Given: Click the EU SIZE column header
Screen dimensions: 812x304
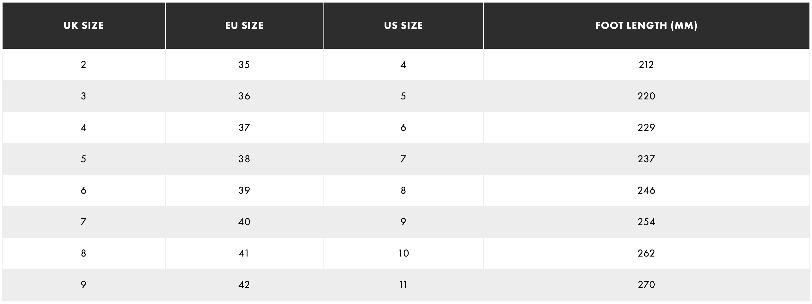Looking at the screenshot, I should coord(244,26).
